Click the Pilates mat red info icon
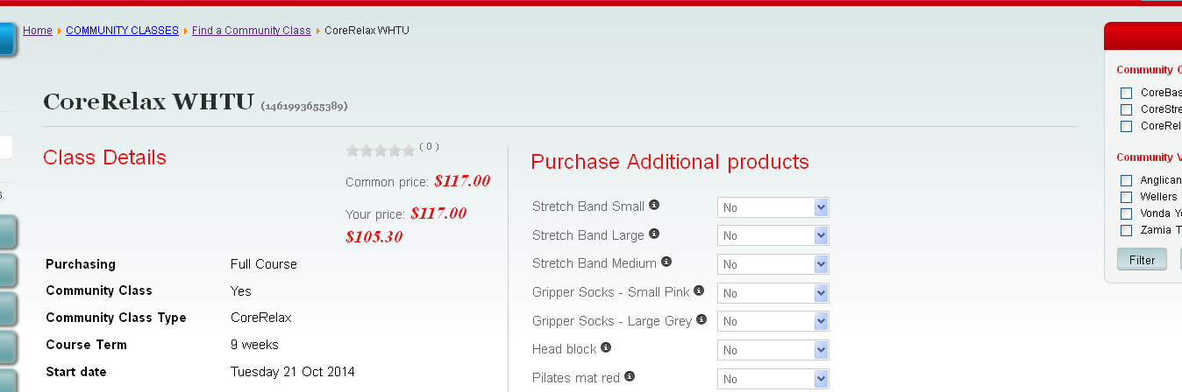 tap(630, 377)
